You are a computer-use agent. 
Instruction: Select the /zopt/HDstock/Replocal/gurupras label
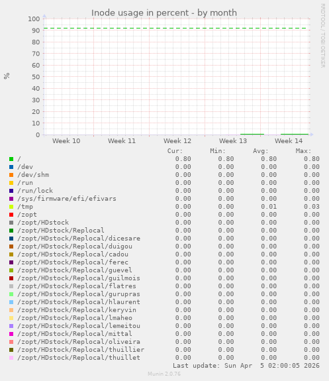(x=79, y=294)
